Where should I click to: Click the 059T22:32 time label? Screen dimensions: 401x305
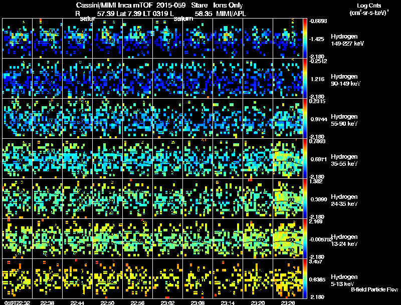point(17,302)
